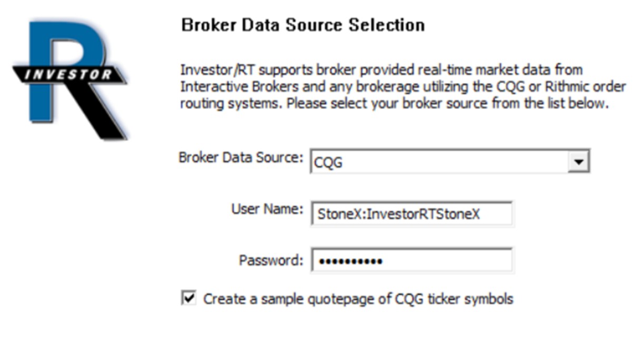Click the 'Broker Data Source Selection' heading

pos(303,25)
